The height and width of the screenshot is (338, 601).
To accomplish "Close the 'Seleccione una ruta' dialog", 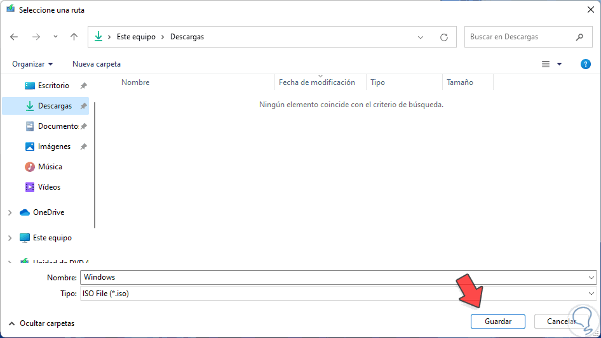I will click(x=591, y=10).
